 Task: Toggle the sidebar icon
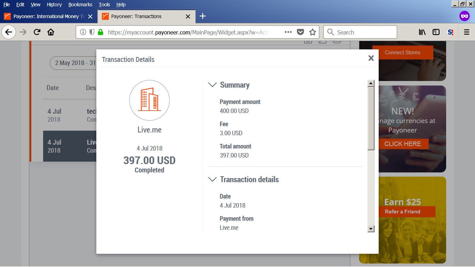point(436,32)
